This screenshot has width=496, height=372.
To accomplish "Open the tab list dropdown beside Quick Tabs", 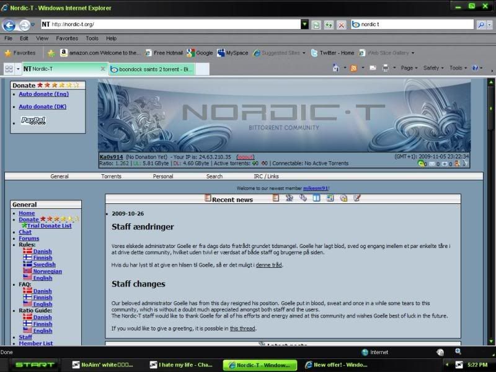I will coord(18,69).
